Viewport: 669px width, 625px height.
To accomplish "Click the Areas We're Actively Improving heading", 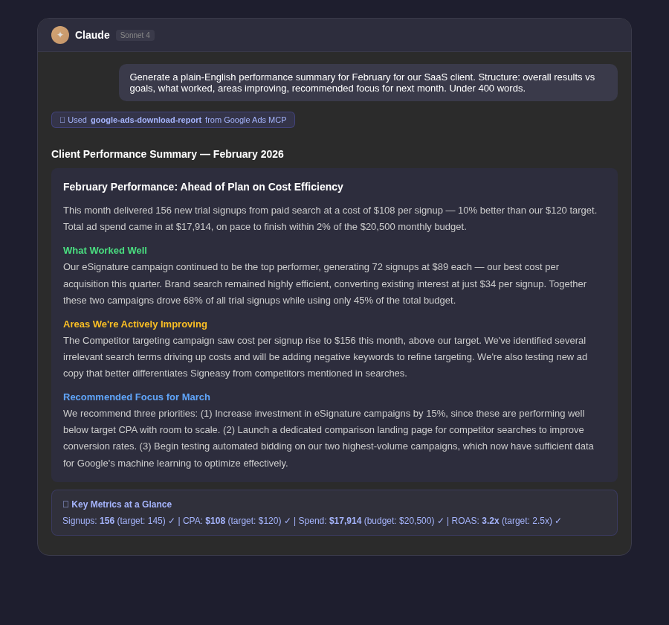I will pos(135,324).
